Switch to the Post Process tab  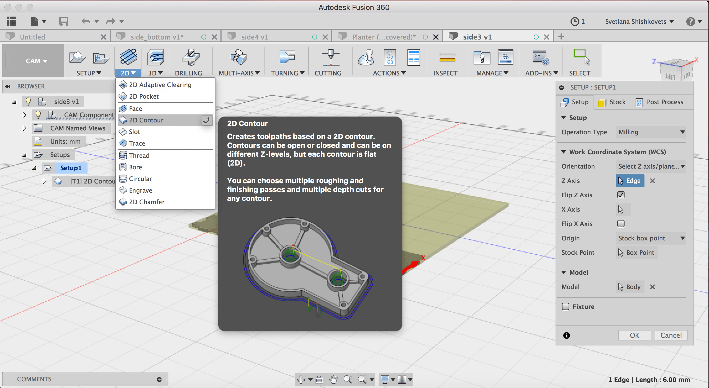(659, 102)
